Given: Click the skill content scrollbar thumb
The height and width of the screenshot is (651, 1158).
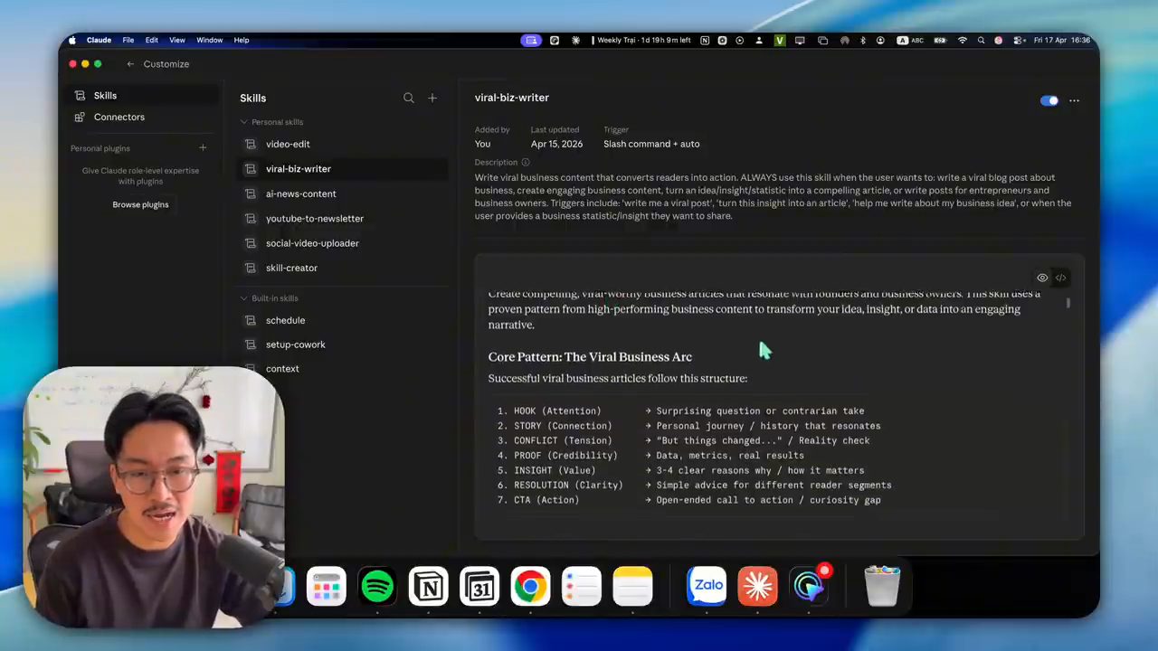Looking at the screenshot, I should 1068,304.
